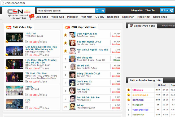
Task: Click the download icon under Family video
Action: coord(41,95)
